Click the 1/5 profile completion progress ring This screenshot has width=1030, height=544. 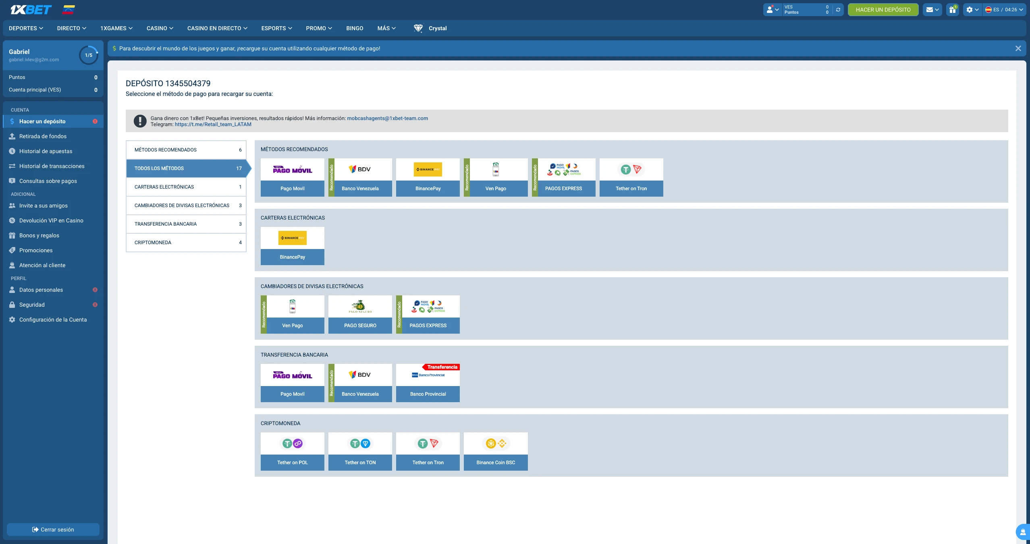click(x=89, y=55)
